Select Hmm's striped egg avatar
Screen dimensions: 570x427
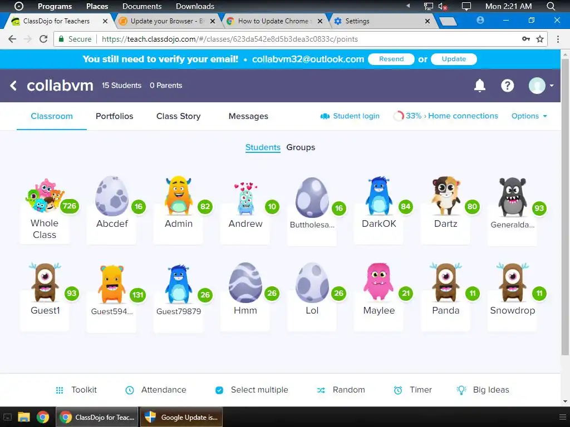[245, 282]
